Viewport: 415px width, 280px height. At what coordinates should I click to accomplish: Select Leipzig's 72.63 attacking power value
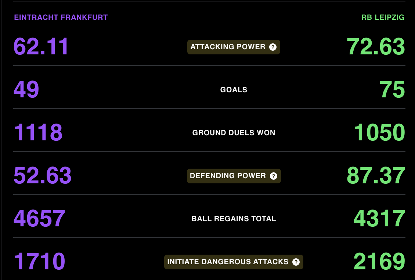click(x=376, y=47)
